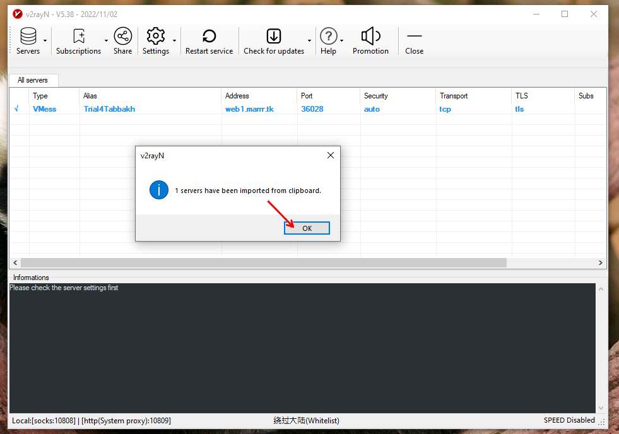Select the Trial4Tabbakh server row

pyautogui.click(x=109, y=109)
